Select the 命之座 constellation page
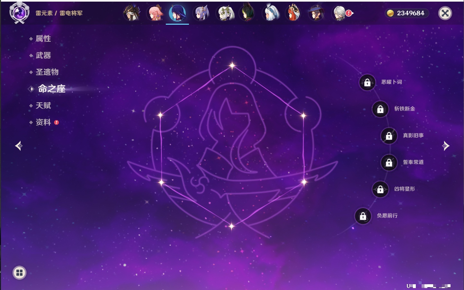This screenshot has height=290, width=464. (51, 89)
